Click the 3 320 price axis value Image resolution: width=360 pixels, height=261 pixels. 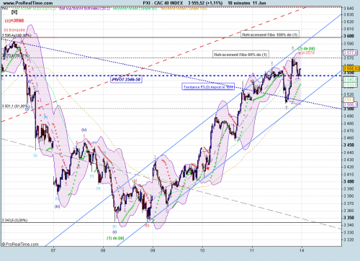coord(348,239)
